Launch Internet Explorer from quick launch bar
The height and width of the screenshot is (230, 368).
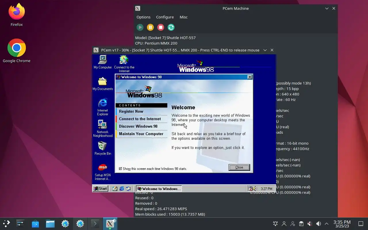(x=122, y=189)
